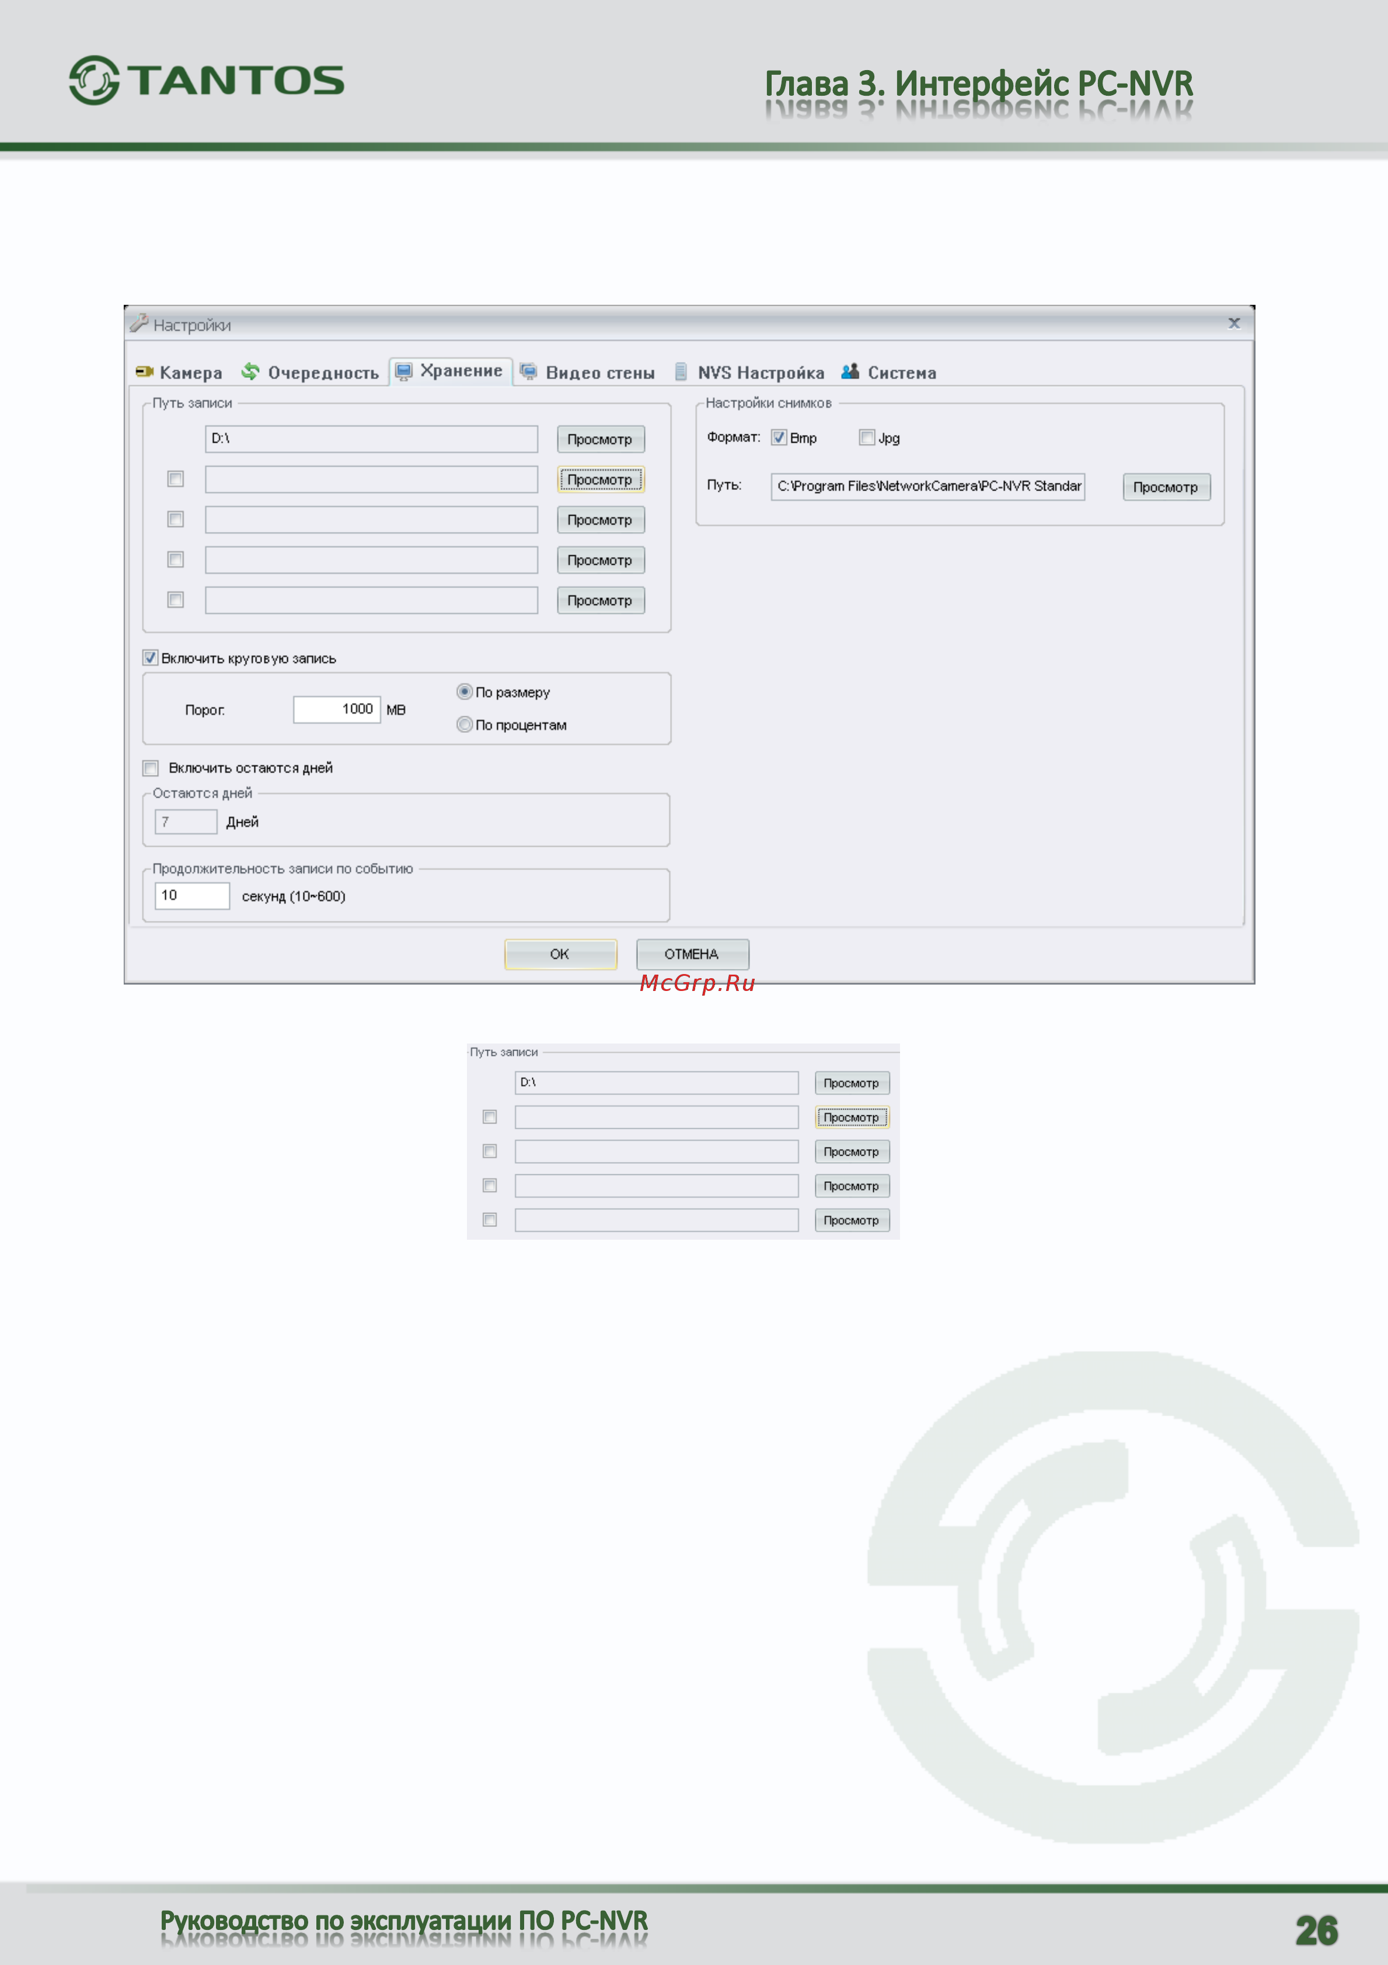
Task: Uncheck the Bmp format checkbox
Action: click(x=779, y=437)
